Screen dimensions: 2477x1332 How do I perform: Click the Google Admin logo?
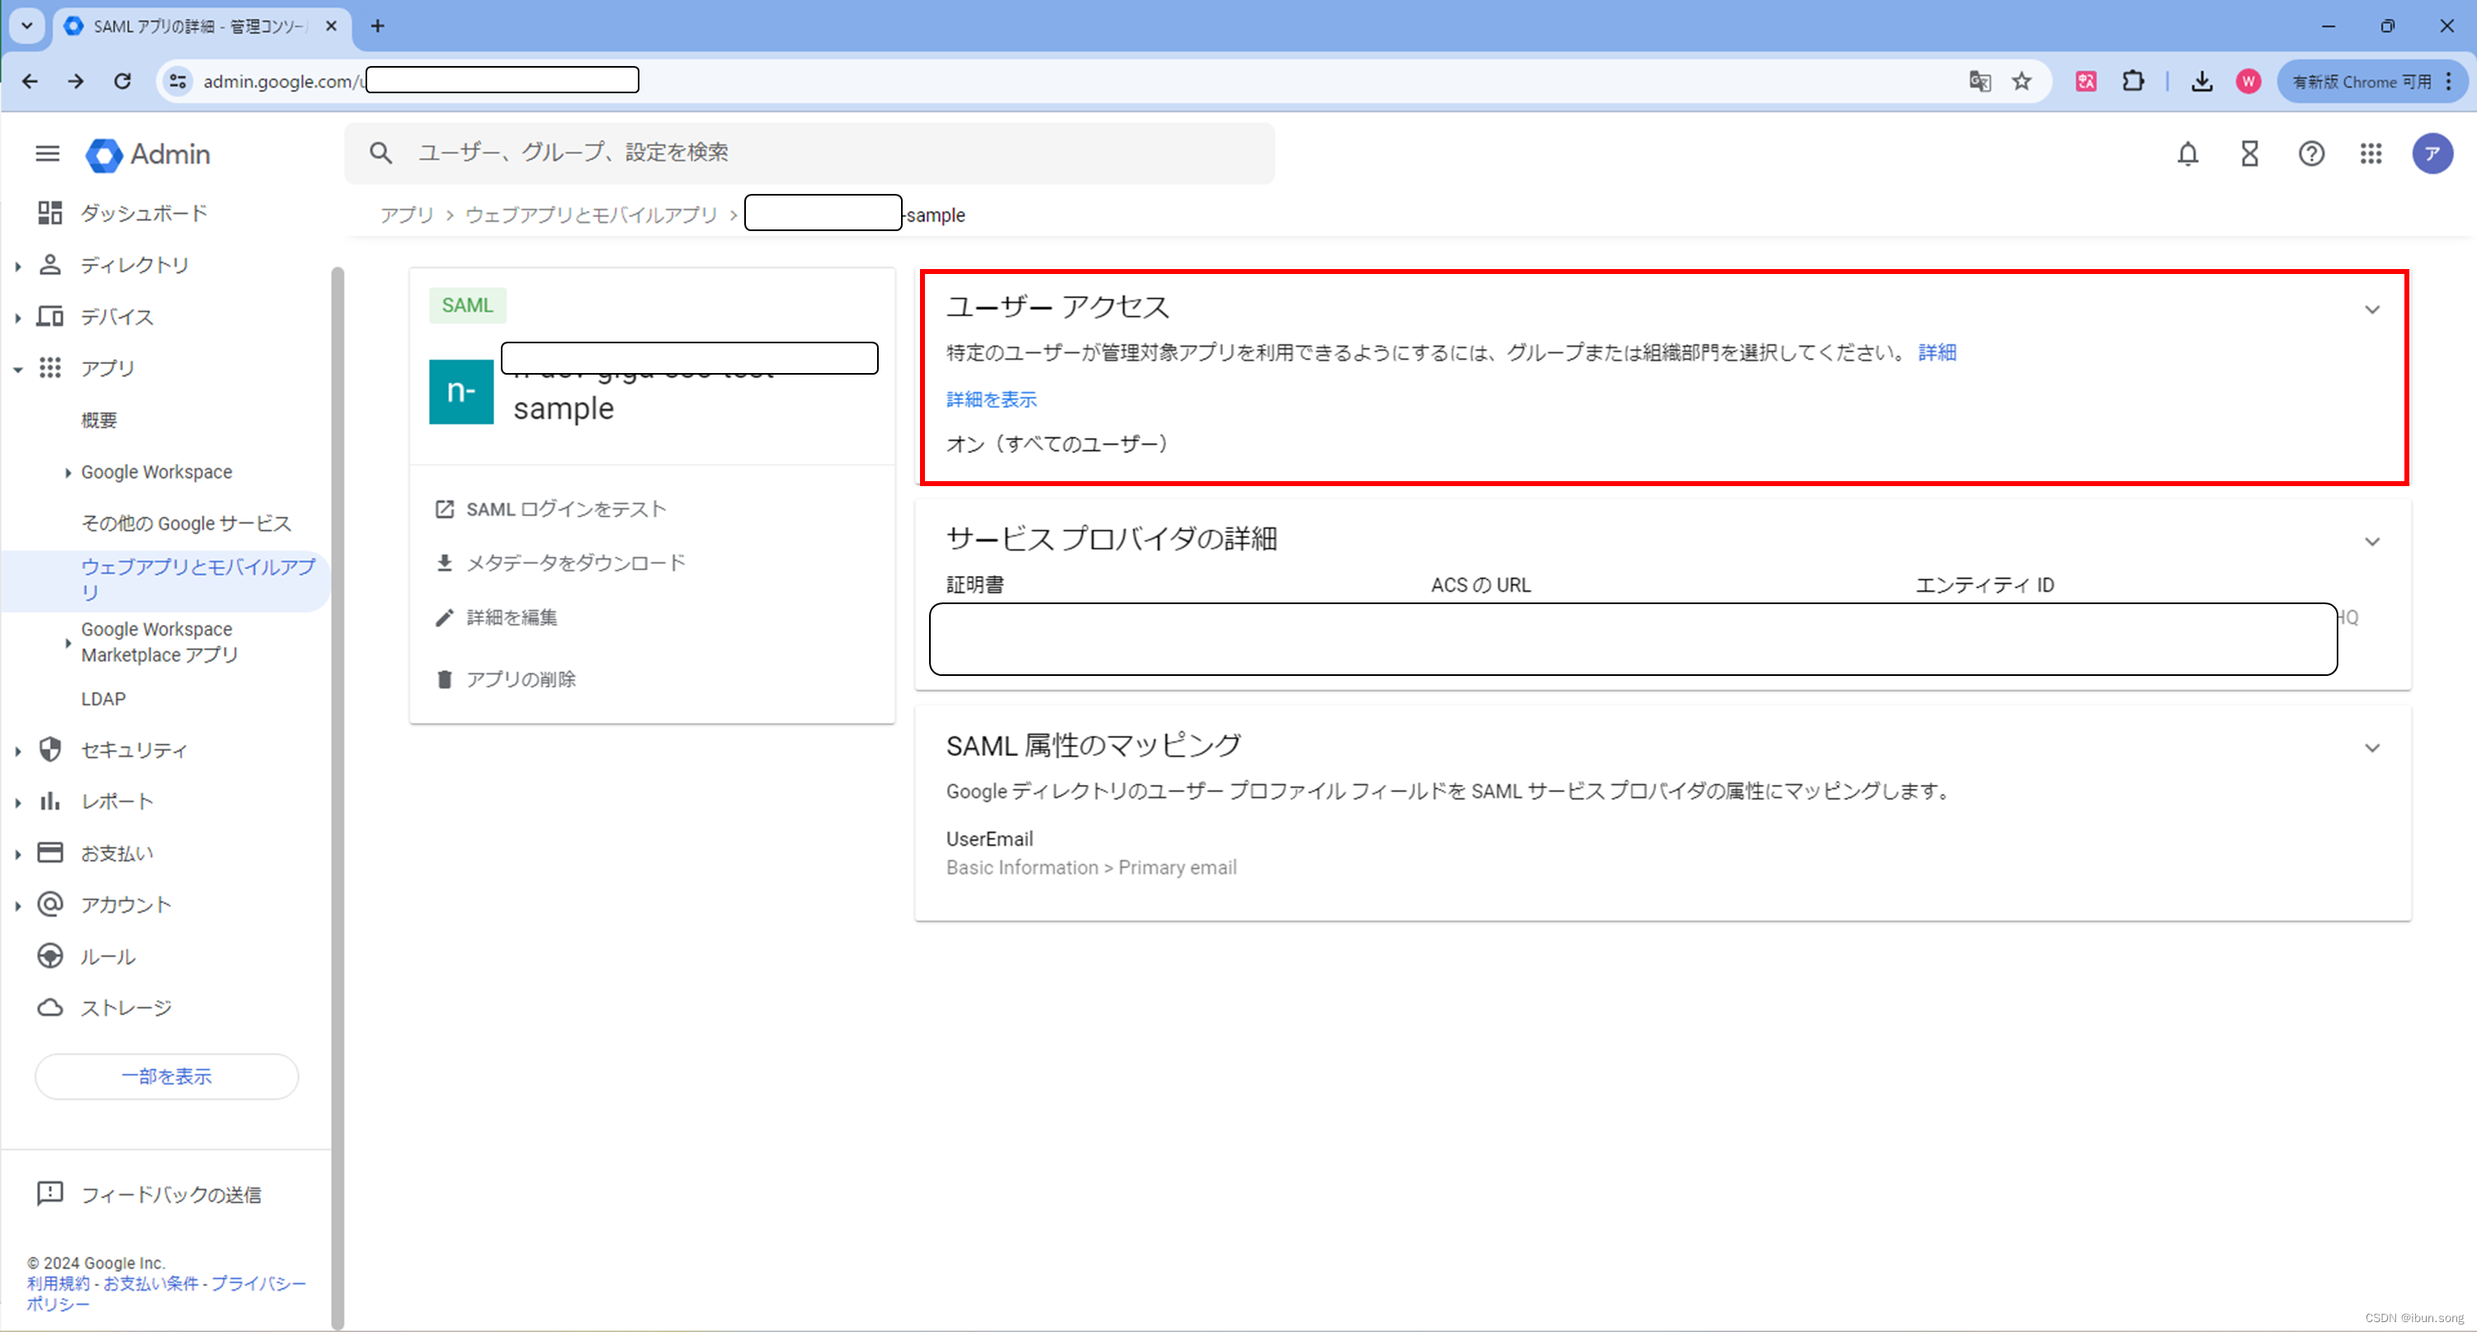(x=148, y=154)
